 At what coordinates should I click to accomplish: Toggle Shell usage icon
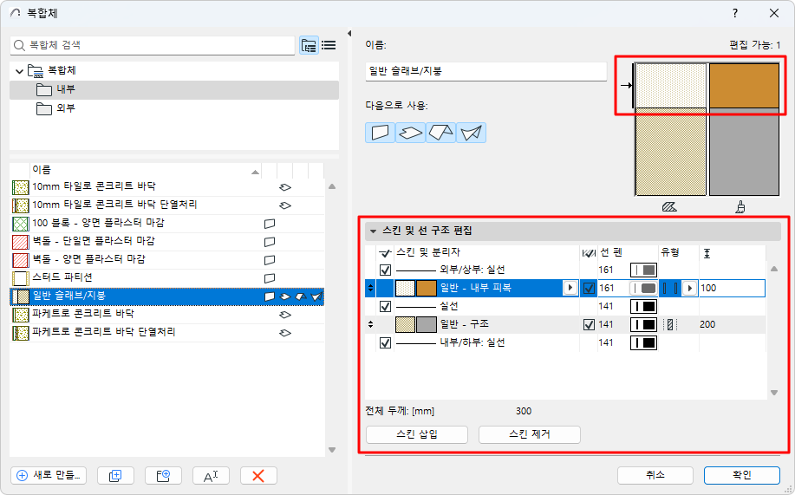(x=471, y=133)
